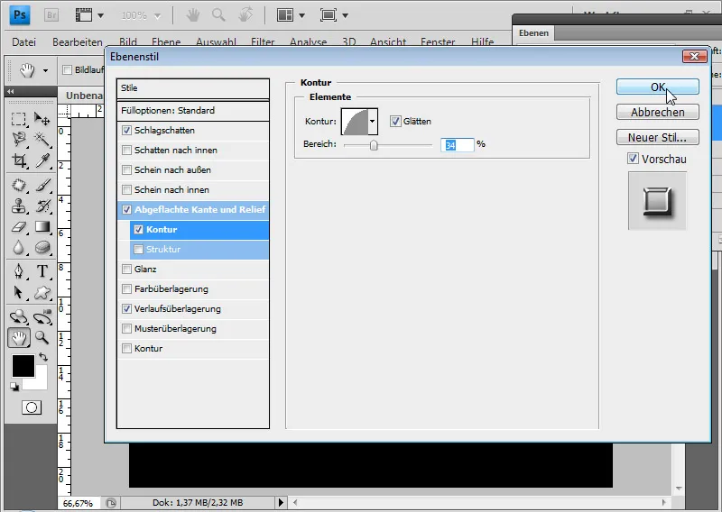722x512 pixels.
Task: Click the 66,67% zoom field in status bar
Action: (x=78, y=503)
